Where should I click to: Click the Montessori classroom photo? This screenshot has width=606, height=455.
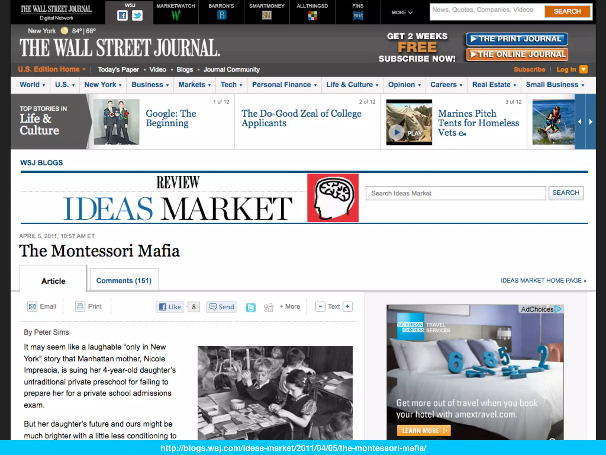275,393
